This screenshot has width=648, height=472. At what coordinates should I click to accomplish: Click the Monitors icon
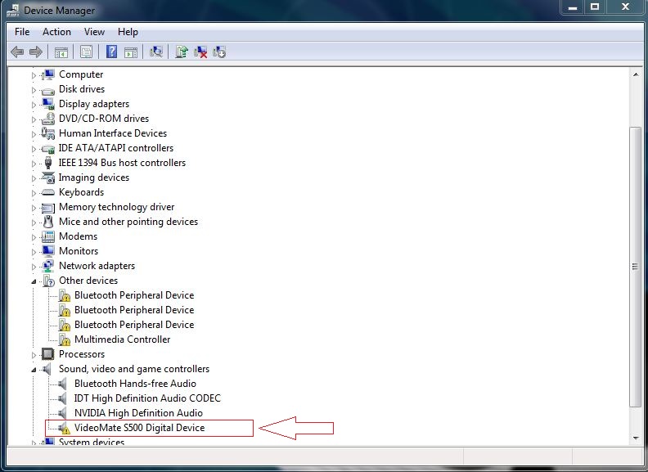point(48,251)
